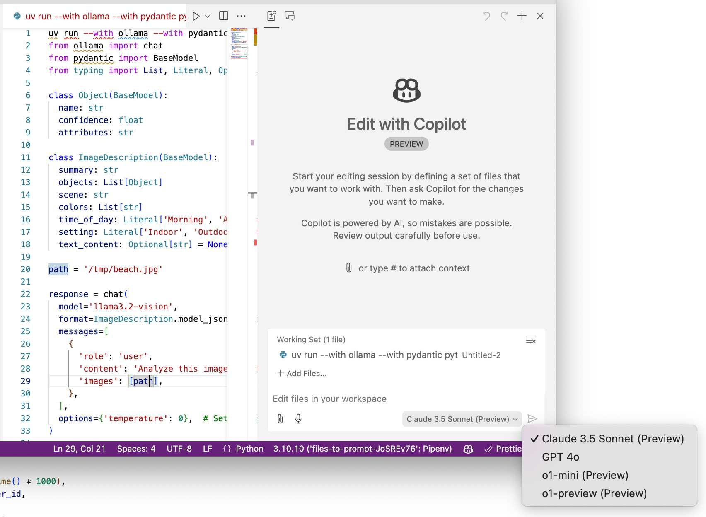Redo the last Copilot edit
Image resolution: width=706 pixels, height=517 pixels.
coord(504,16)
